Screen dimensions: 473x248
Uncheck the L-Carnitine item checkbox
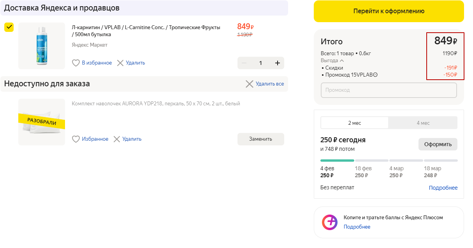pyautogui.click(x=9, y=27)
